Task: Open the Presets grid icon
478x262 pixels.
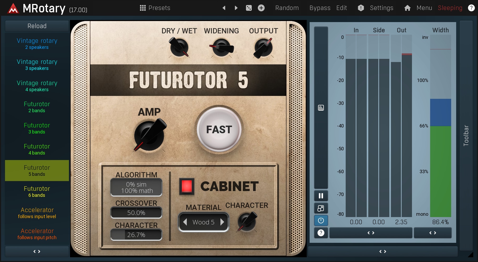Action: tap(143, 8)
